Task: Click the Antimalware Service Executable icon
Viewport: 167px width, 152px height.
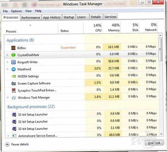Action: 14,136
